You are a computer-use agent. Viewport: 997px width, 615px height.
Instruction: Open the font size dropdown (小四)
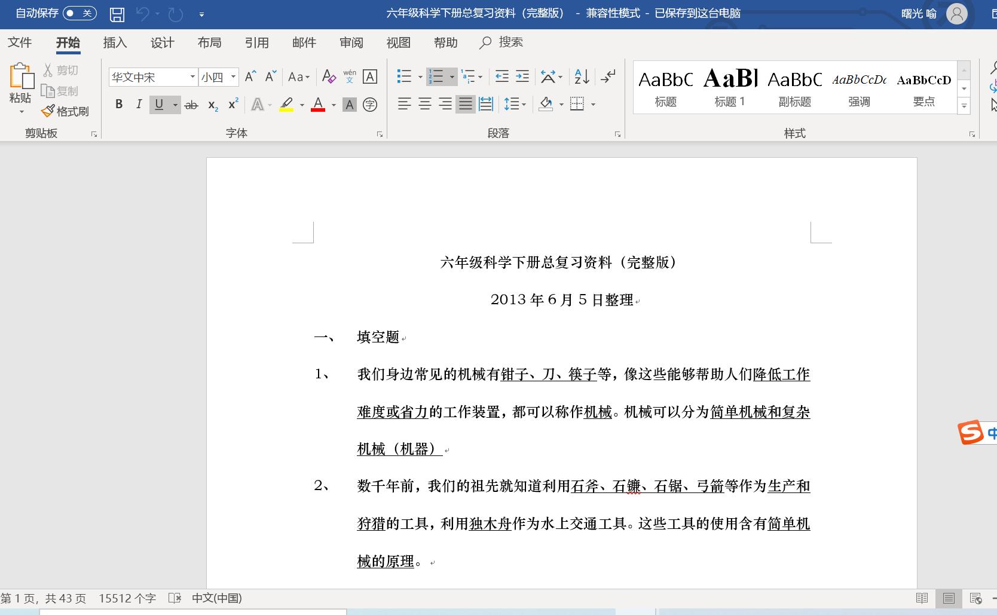(x=234, y=77)
